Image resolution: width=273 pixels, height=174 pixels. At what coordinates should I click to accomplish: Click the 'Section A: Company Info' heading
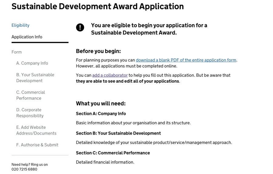pyautogui.click(x=101, y=113)
